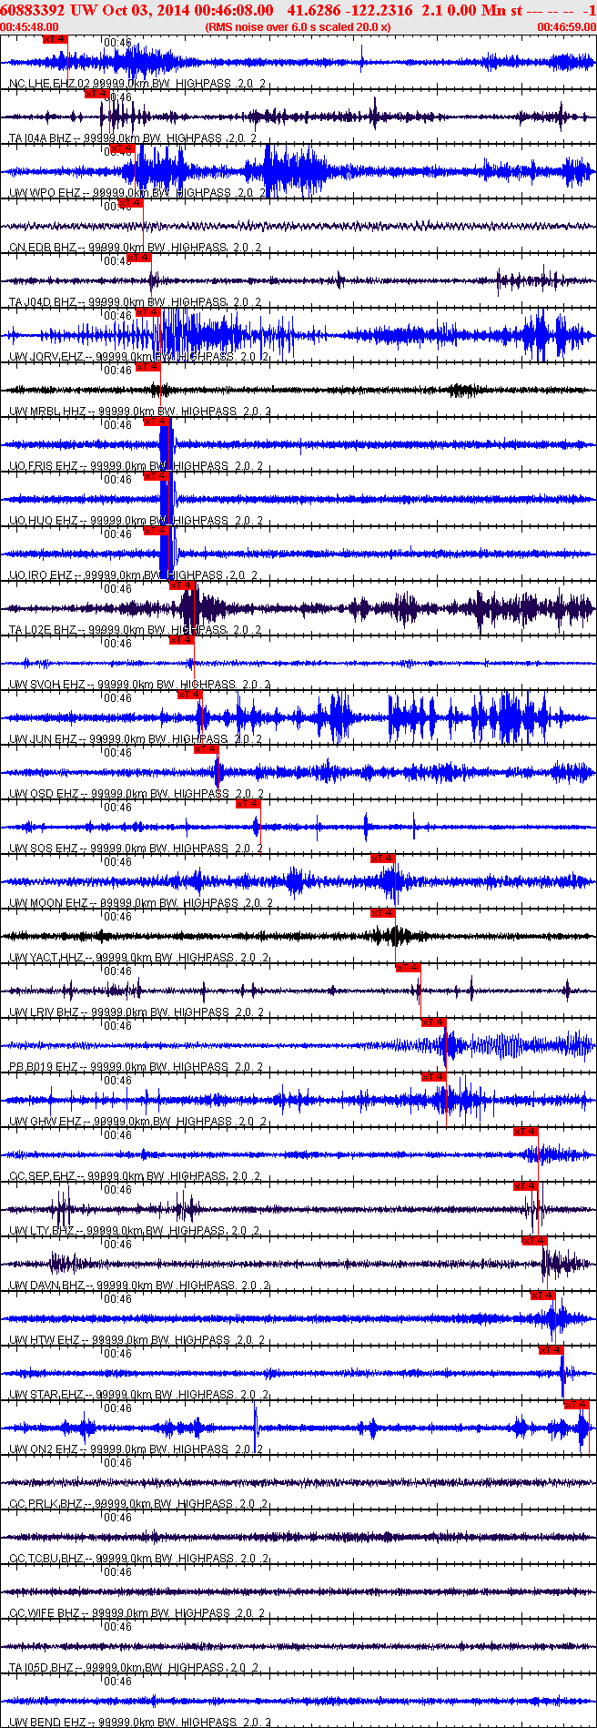
Task: Click the RMS noise scaling note
Action: (298, 27)
